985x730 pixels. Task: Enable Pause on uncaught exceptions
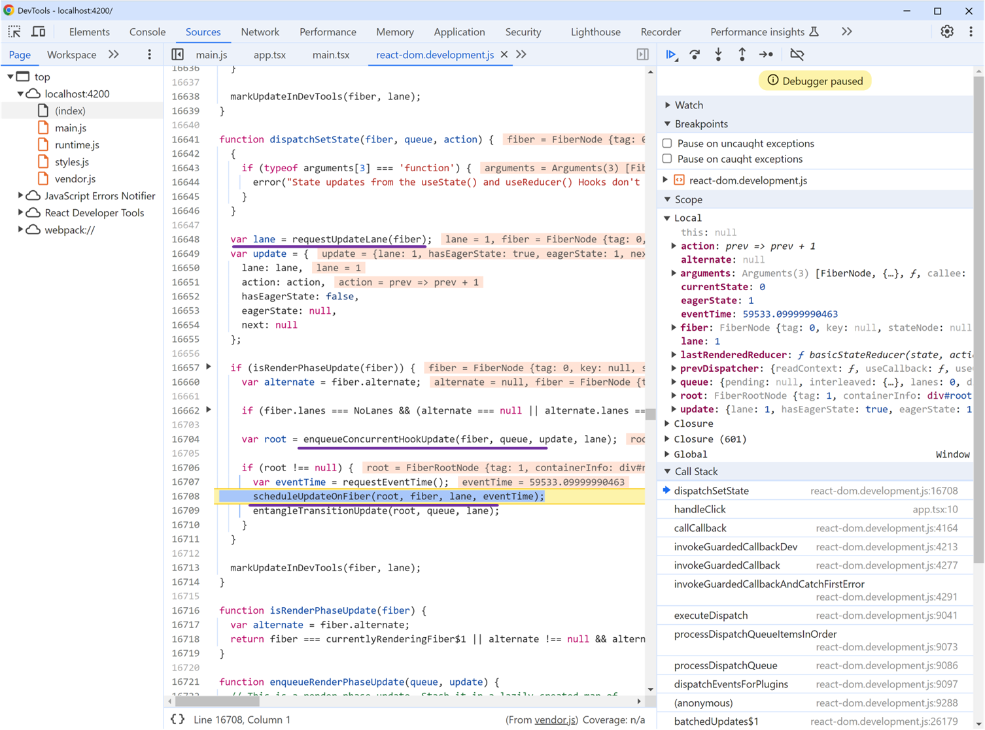pyautogui.click(x=667, y=143)
